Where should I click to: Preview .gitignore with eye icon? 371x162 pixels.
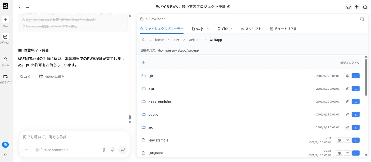tap(348, 153)
